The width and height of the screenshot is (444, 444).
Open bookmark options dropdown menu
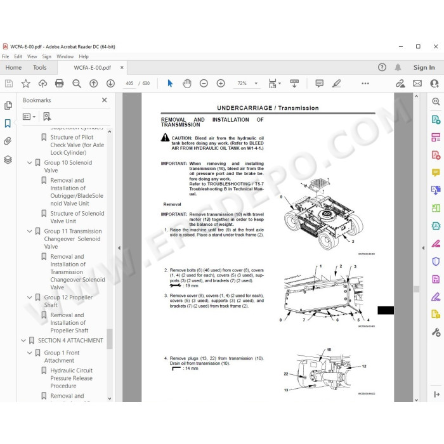(x=29, y=116)
